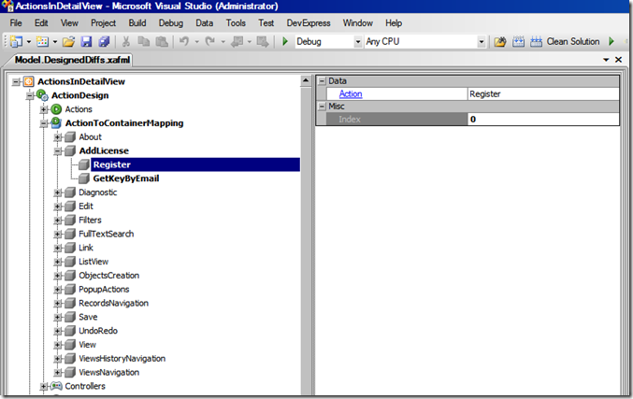Open the Add New Item dropdown arrow

tap(55, 41)
